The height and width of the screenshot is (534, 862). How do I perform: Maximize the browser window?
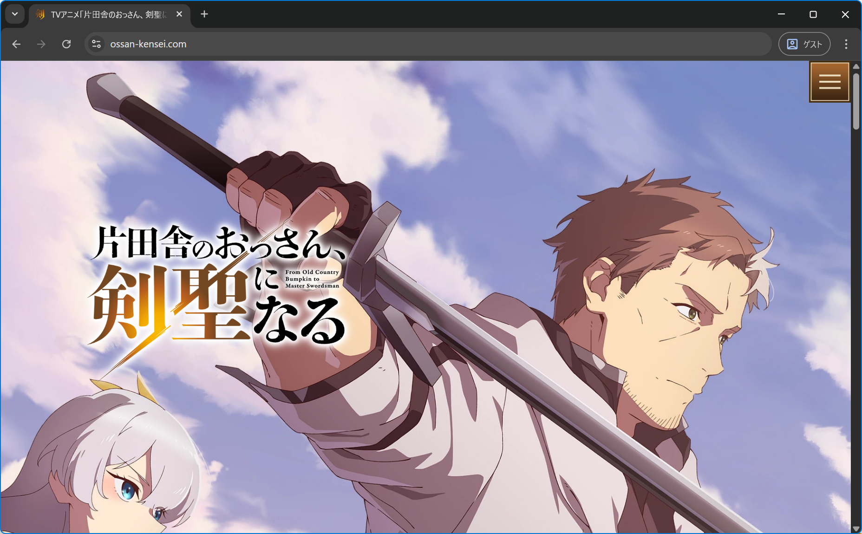click(x=813, y=14)
